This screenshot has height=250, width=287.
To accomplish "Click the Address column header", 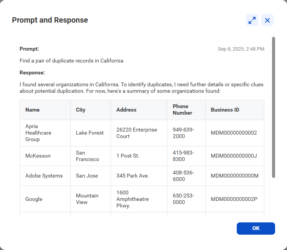I will (139, 110).
